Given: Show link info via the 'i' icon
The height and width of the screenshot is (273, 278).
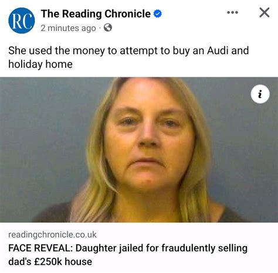Looking at the screenshot, I should [x=260, y=94].
